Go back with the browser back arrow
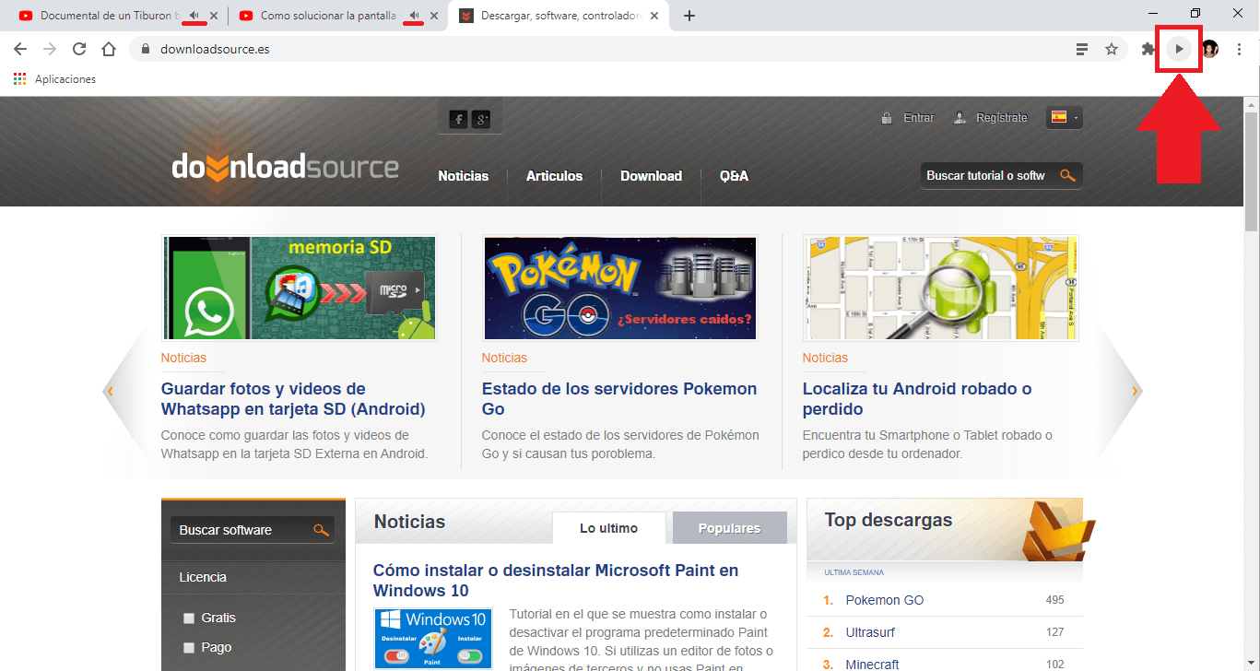 click(x=20, y=49)
